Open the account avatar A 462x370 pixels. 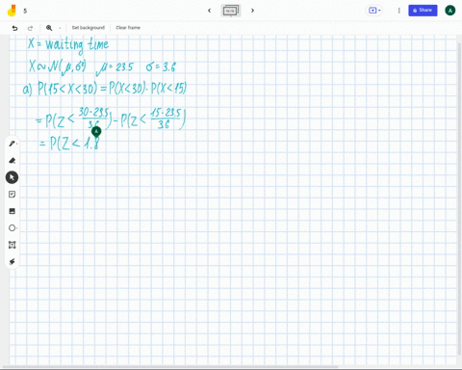tap(450, 11)
